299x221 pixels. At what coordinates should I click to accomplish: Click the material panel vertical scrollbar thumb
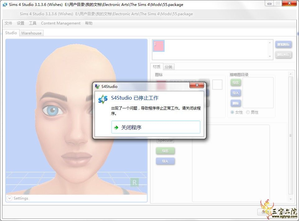(291, 135)
